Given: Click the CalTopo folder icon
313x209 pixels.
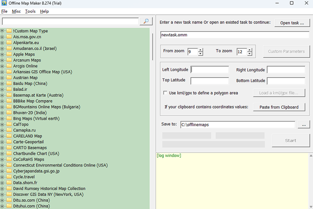Looking at the screenshot, I should pos(9,124).
